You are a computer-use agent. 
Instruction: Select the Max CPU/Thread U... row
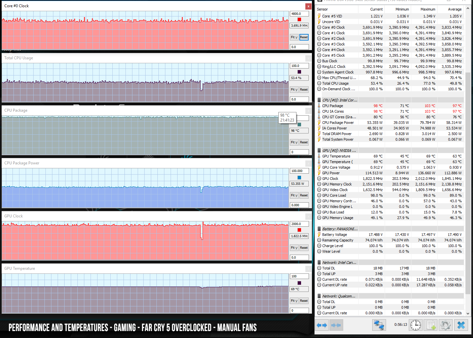(x=390, y=78)
